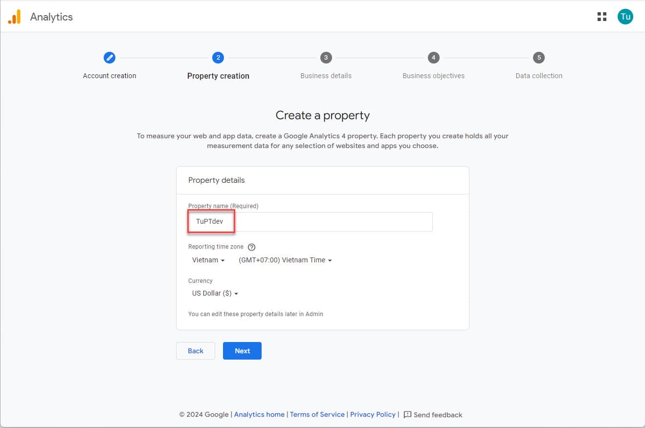Screen dimensions: 645x428
Task: Click the Send feedback icon
Action: tap(408, 415)
